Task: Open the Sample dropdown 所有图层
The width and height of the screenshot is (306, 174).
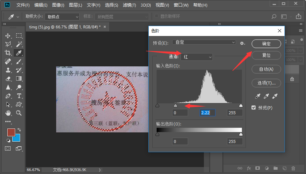Action: click(122, 17)
